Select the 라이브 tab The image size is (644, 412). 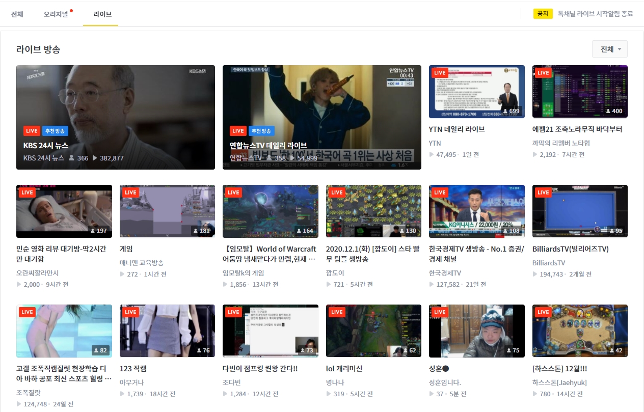tap(102, 14)
